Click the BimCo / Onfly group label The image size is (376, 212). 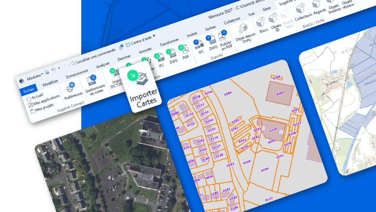314,24
